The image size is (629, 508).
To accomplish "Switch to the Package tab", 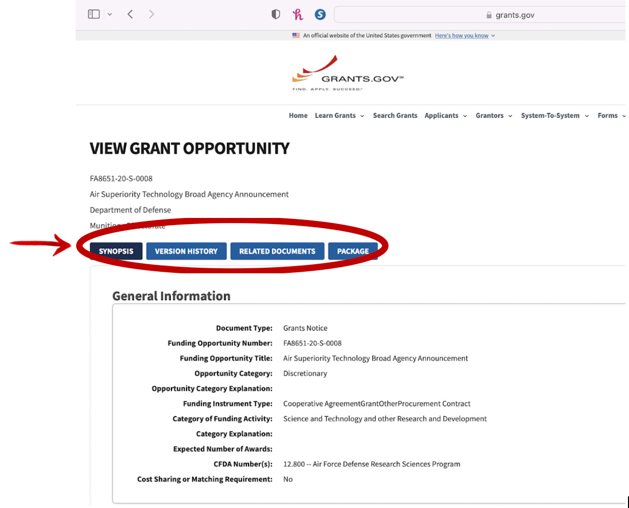I will [353, 251].
